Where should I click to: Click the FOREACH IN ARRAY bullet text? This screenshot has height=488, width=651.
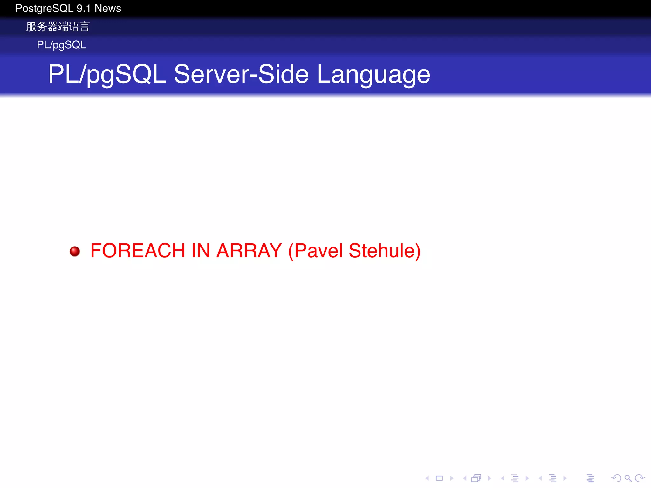click(x=256, y=251)
